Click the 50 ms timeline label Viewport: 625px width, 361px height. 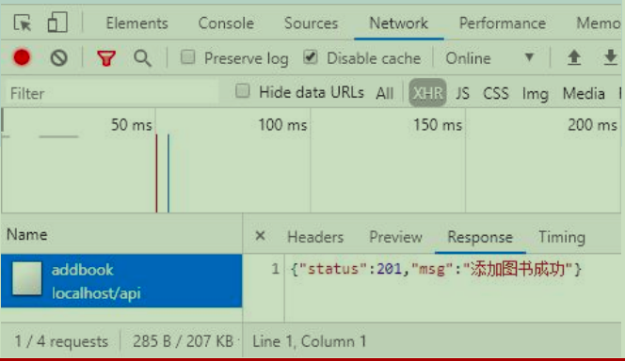(x=132, y=125)
